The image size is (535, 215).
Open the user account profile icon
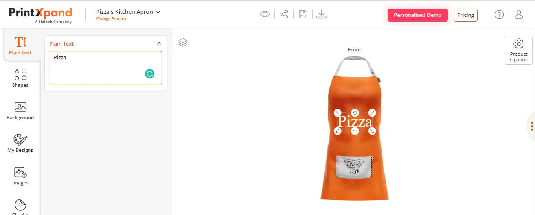click(519, 15)
